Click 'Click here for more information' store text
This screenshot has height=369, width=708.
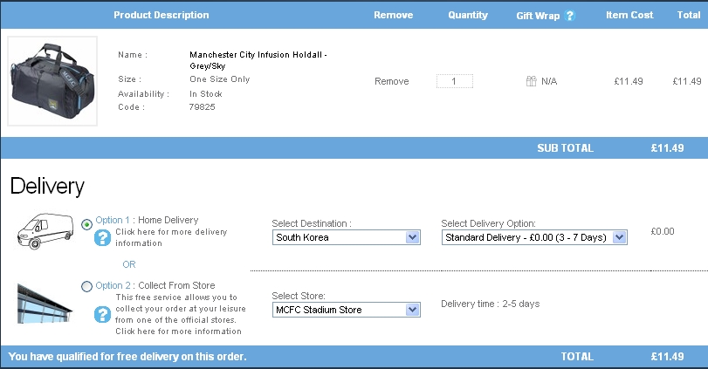pos(178,331)
